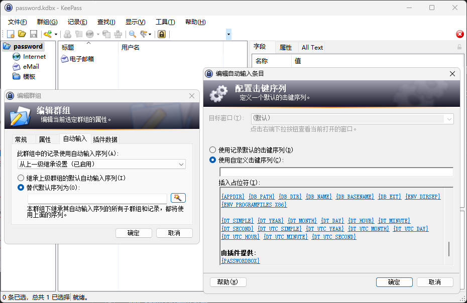Open the 工具(T) menu
Screen dimensions: 467x303
click(165, 22)
